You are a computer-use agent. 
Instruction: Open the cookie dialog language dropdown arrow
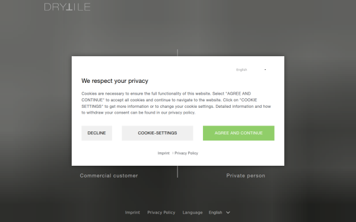click(x=265, y=69)
